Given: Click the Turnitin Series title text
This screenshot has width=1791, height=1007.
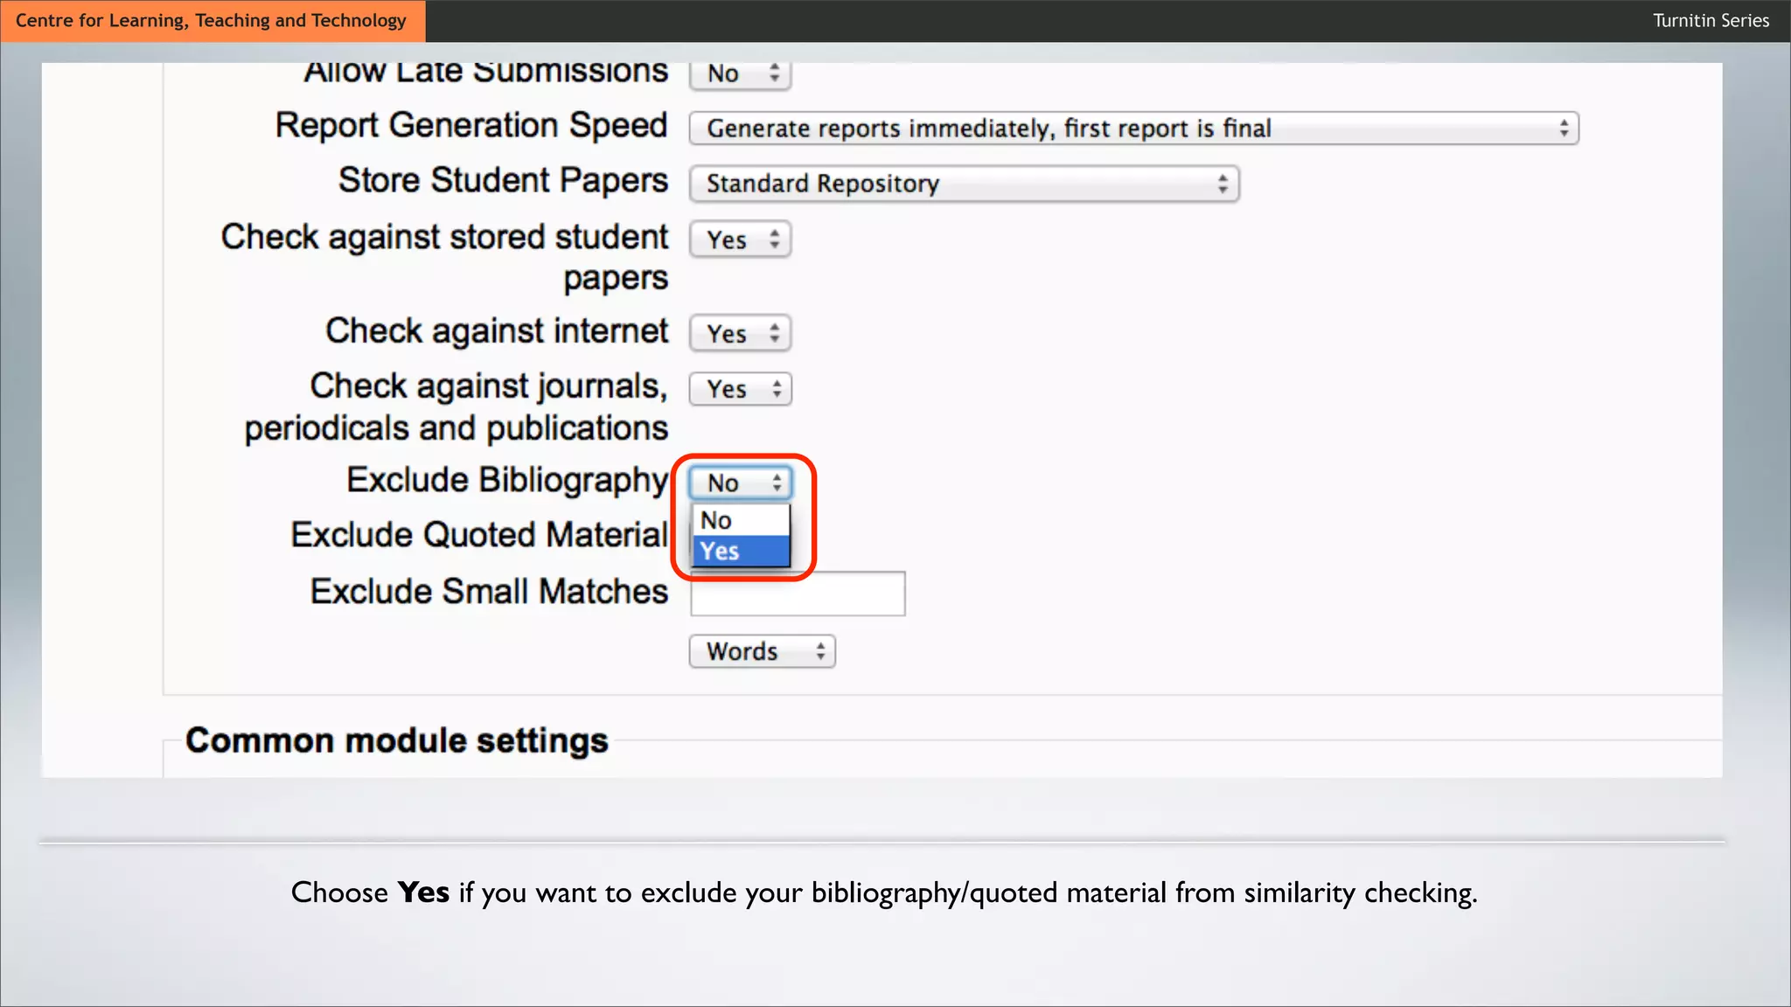Looking at the screenshot, I should [x=1710, y=20].
